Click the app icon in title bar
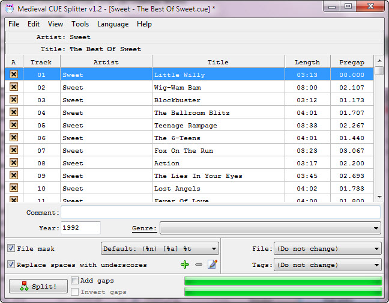 [10, 8]
